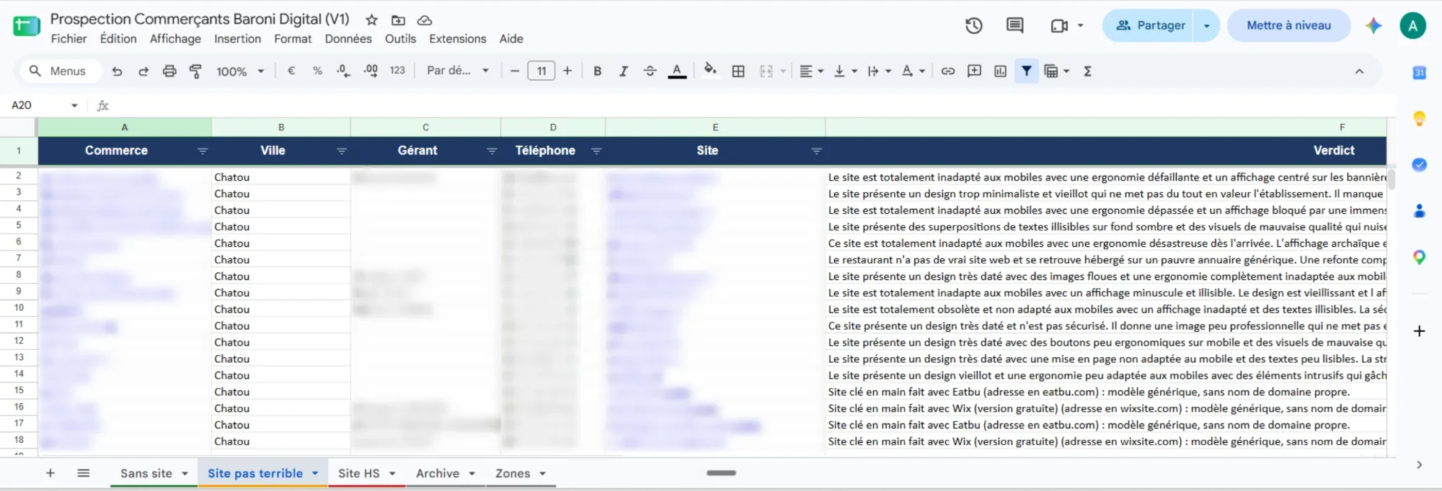This screenshot has width=1442, height=491.
Task: Open the comments panel icon
Action: coord(1015,25)
